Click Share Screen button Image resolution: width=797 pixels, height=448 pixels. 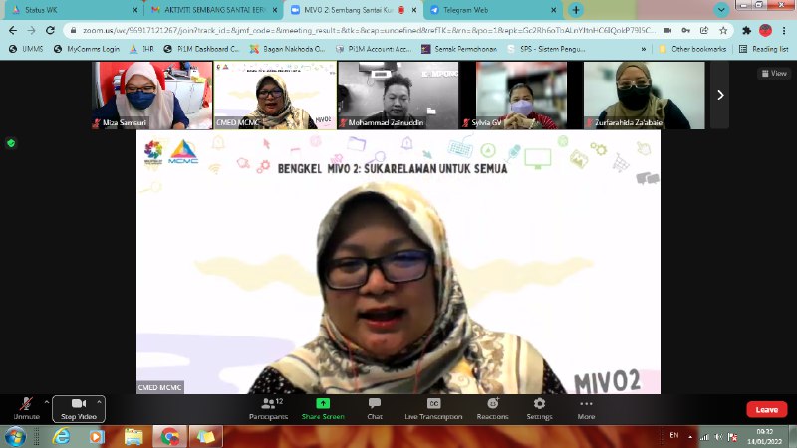pos(323,409)
